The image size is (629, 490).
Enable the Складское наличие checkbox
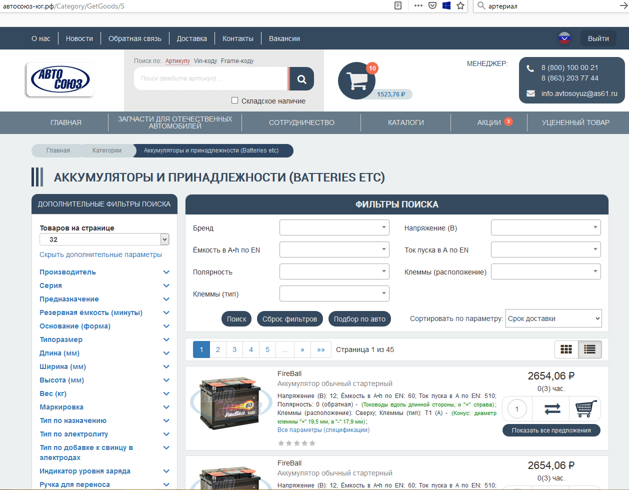coord(235,100)
